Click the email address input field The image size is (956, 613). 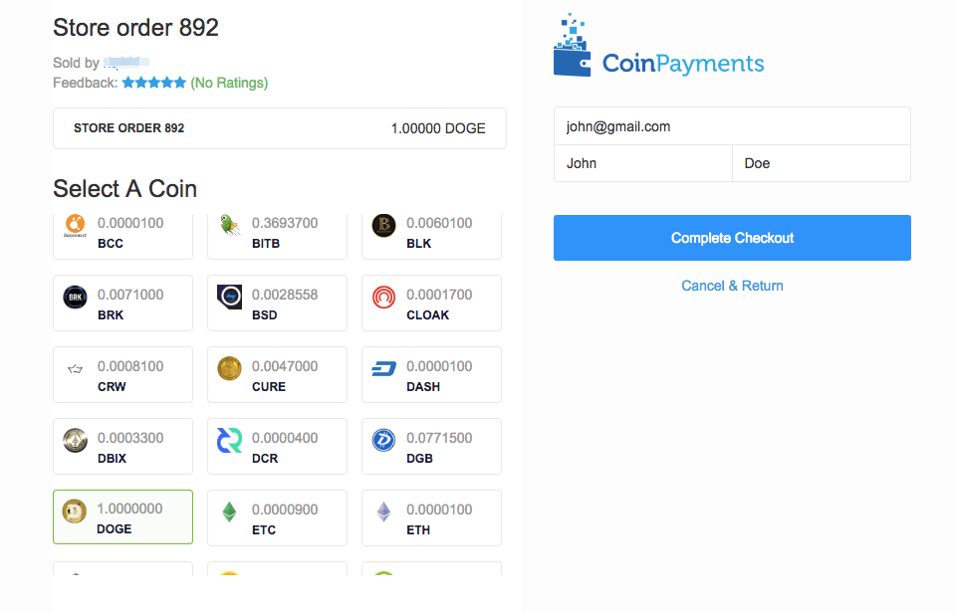point(732,126)
